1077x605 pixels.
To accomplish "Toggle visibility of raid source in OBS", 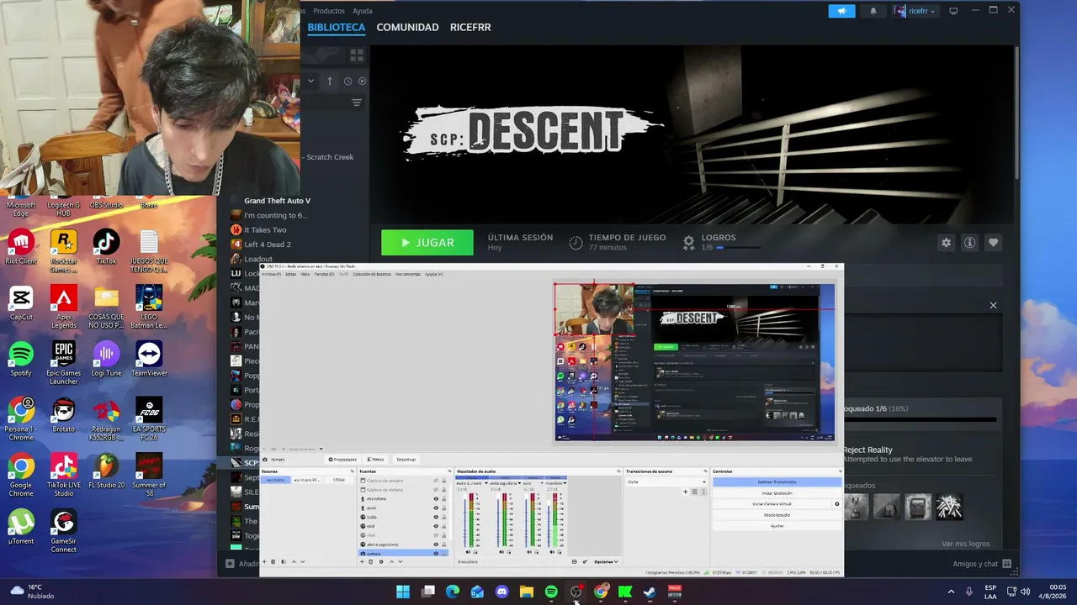I will 436,527.
